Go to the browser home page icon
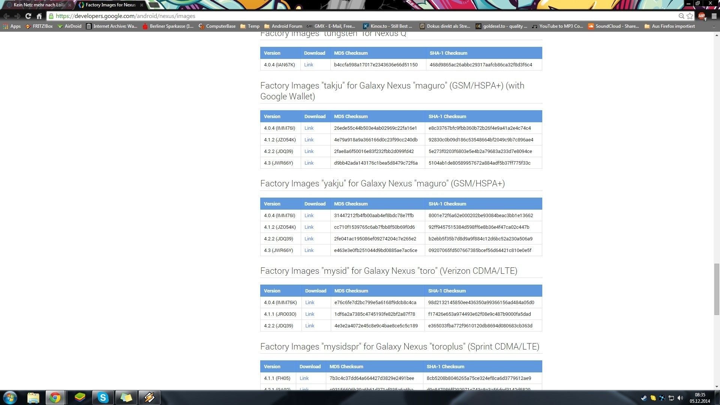This screenshot has width=720, height=405. pos(39,16)
